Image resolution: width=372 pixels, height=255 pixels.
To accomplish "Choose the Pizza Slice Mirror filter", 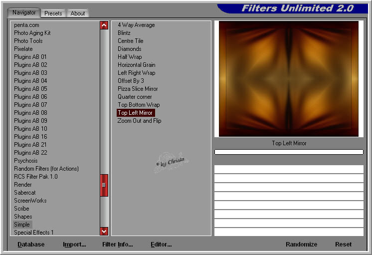I will pyautogui.click(x=138, y=89).
